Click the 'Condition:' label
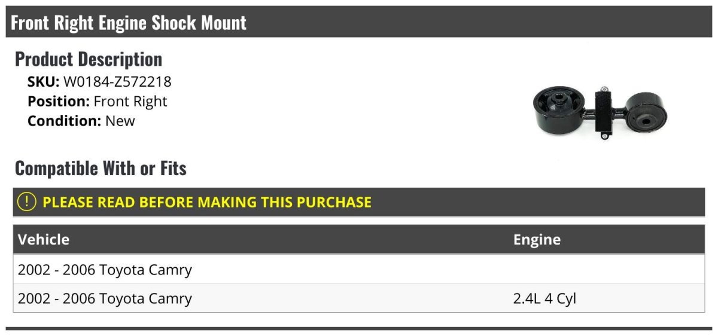The width and height of the screenshot is (718, 336). [65, 121]
